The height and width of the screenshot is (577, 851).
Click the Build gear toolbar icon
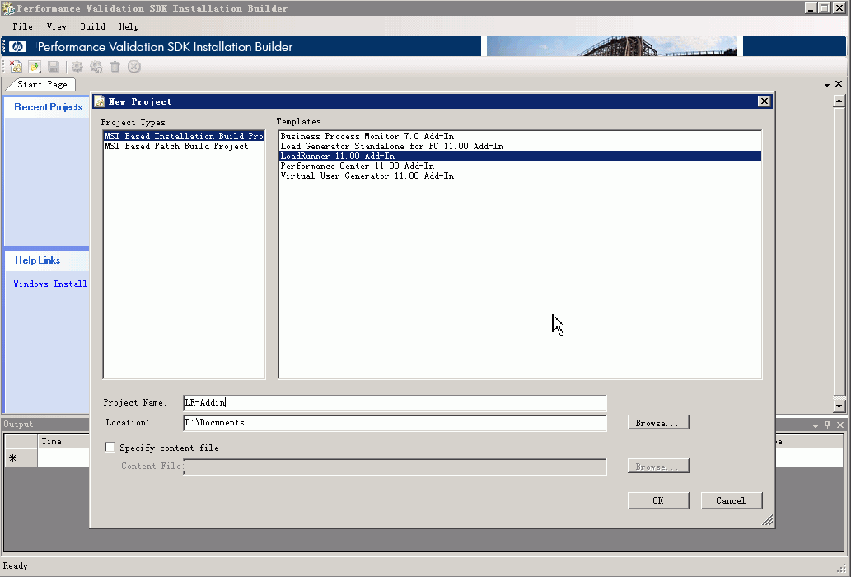(77, 67)
